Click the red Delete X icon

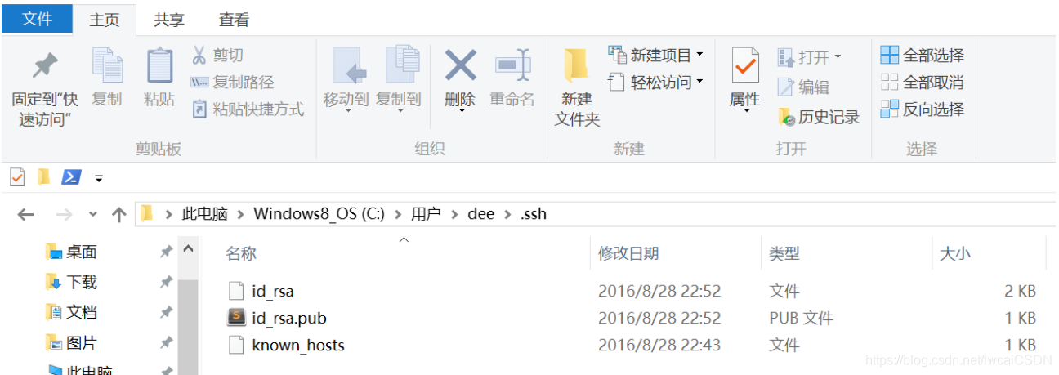click(460, 65)
